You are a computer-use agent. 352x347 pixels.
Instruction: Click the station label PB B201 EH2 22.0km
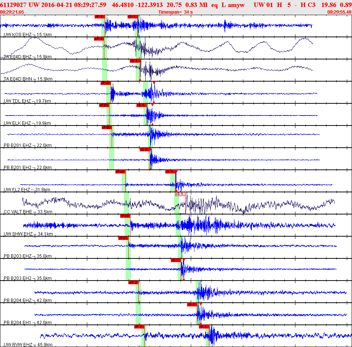click(x=28, y=168)
